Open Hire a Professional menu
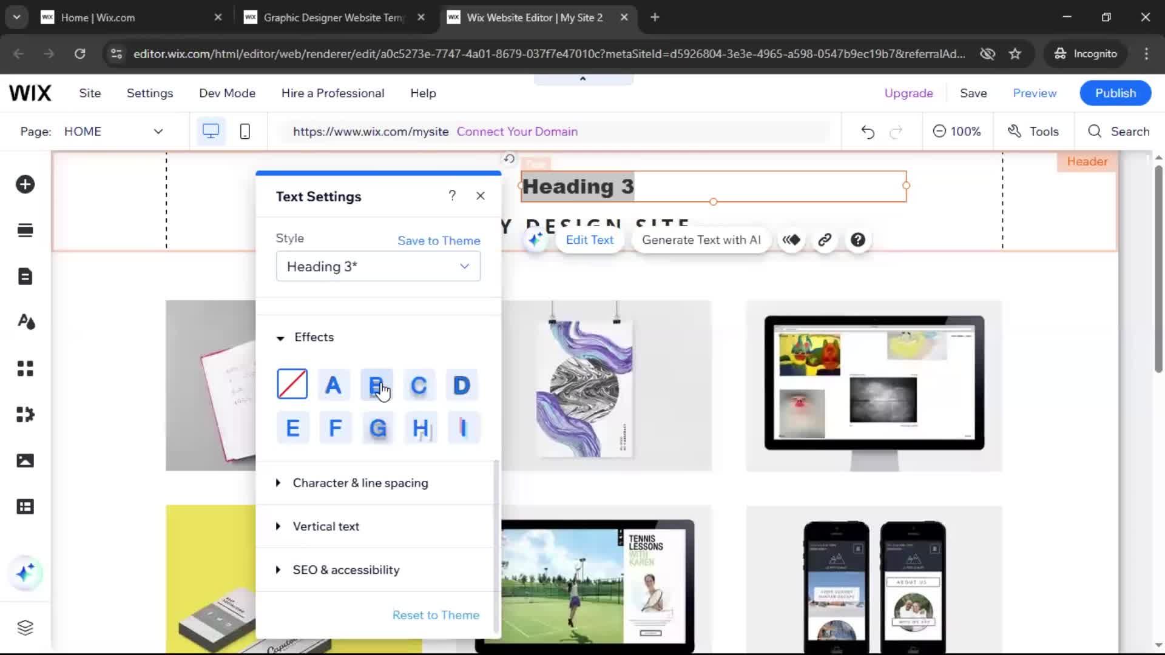The image size is (1165, 655). (333, 93)
